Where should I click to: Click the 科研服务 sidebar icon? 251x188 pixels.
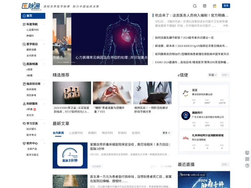pyautogui.click(x=24, y=104)
